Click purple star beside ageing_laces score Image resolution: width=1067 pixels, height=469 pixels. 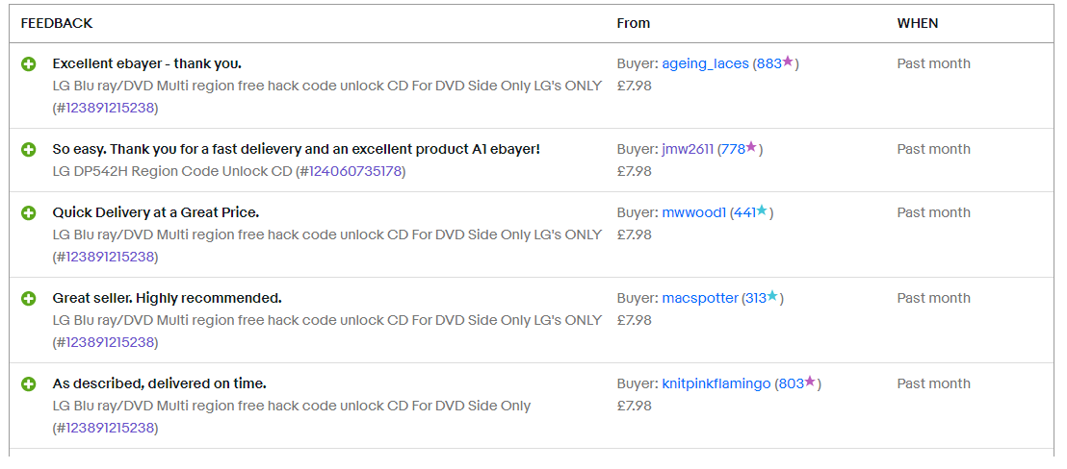point(788,62)
